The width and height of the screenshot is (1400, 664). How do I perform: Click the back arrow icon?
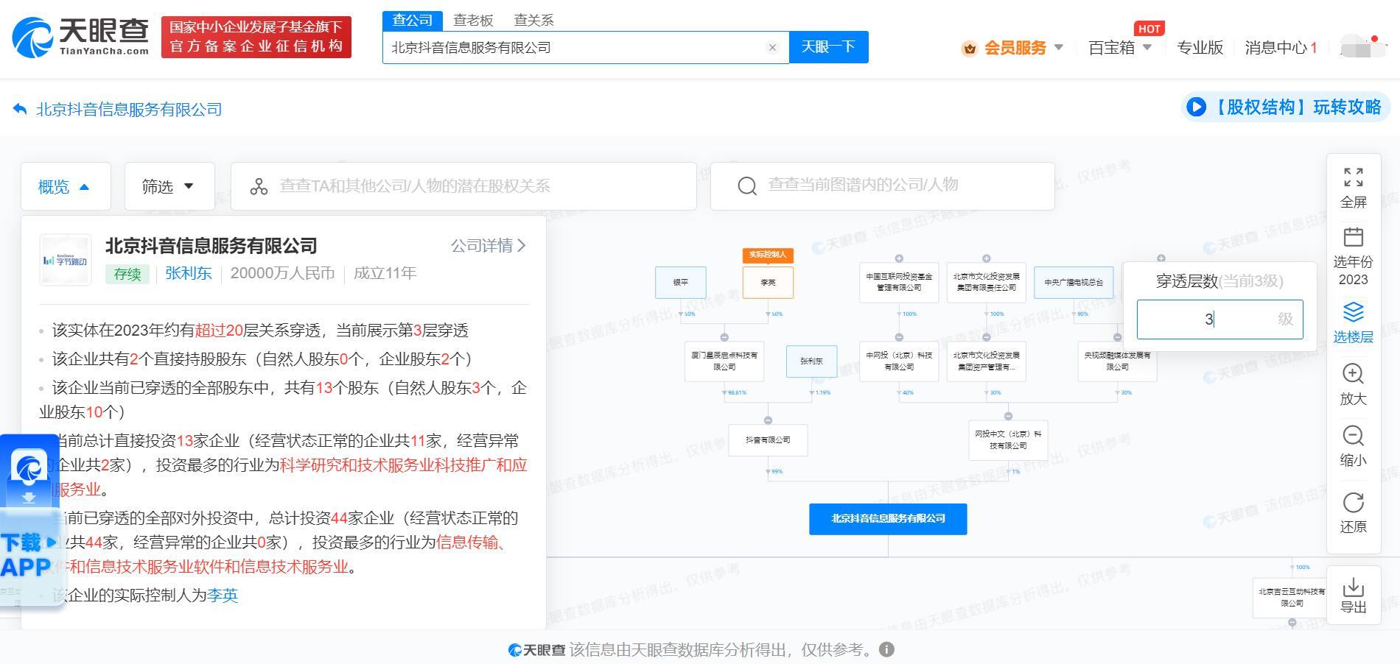coord(20,110)
